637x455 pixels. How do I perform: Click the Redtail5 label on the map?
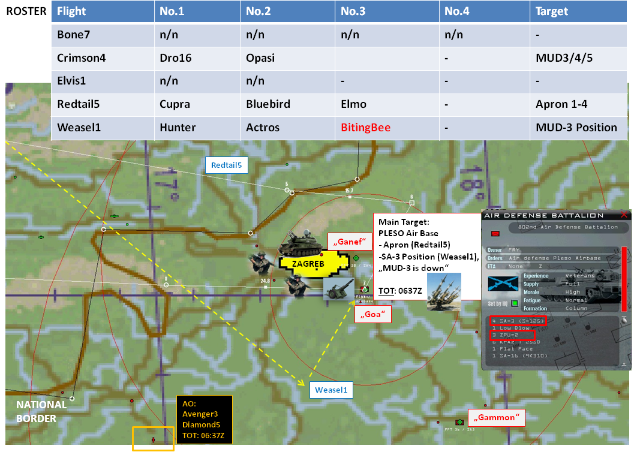click(x=226, y=165)
